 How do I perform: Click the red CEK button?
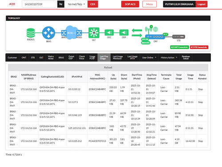(93, 4)
